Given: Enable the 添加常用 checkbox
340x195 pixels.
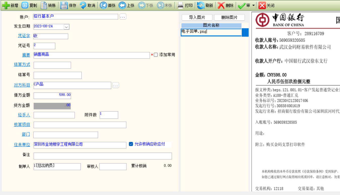Looking at the screenshot, I should point(156,55).
